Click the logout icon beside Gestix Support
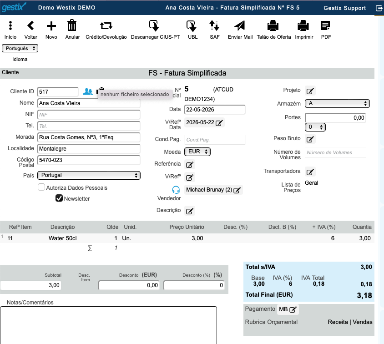 coord(379,8)
